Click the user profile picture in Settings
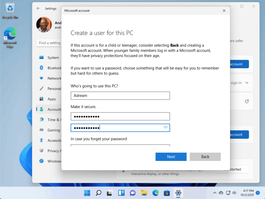 tap(44, 25)
